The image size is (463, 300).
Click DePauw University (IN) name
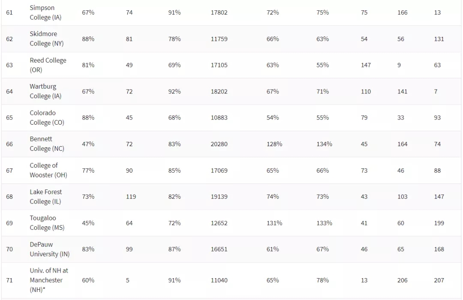tap(49, 249)
